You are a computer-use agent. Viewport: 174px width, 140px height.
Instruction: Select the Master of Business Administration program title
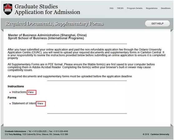(47, 35)
